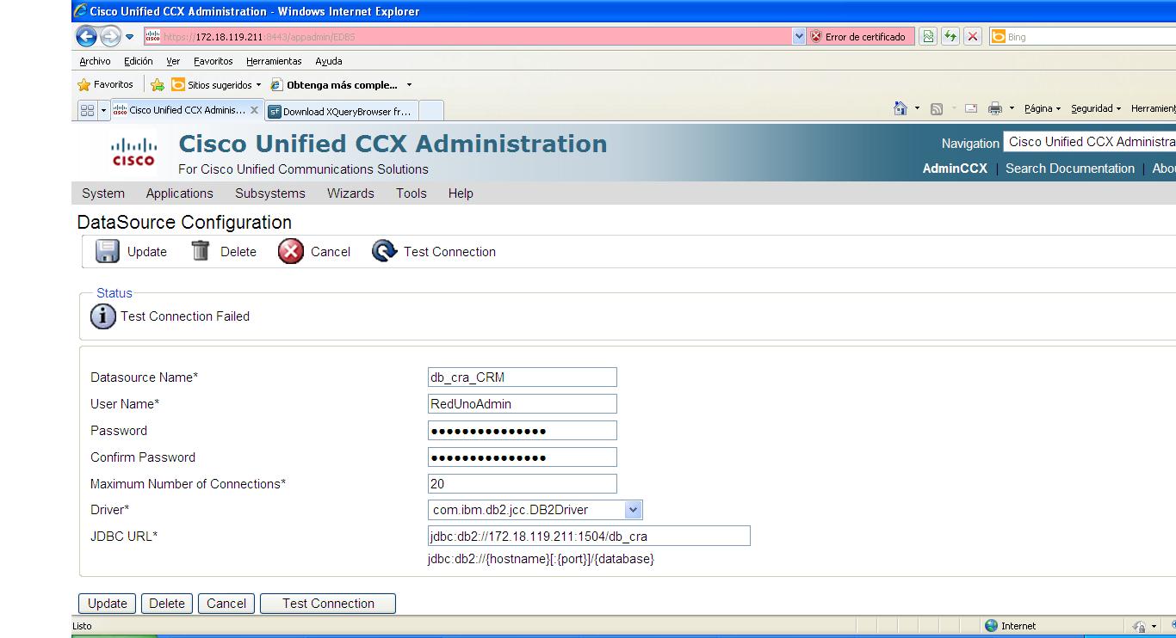Click the Delete trash can icon
This screenshot has height=638, width=1176.
point(201,251)
